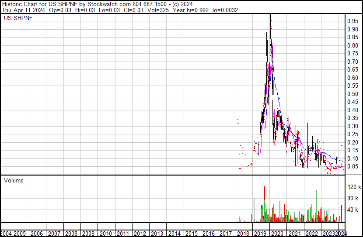The height and width of the screenshot is (237, 363).
Task: Click the 0.60 price axis label
Action: pyautogui.click(x=353, y=78)
